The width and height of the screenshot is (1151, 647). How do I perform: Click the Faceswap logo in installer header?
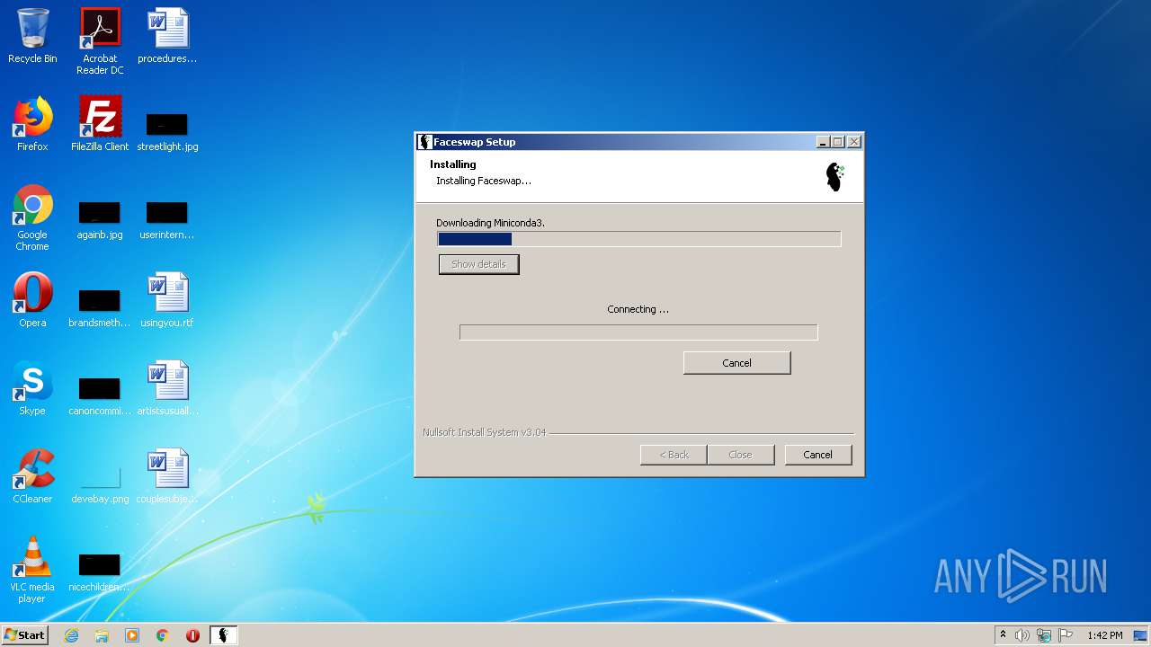[x=835, y=177]
